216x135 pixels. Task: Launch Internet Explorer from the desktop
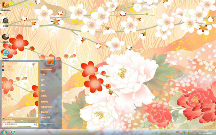5,53
